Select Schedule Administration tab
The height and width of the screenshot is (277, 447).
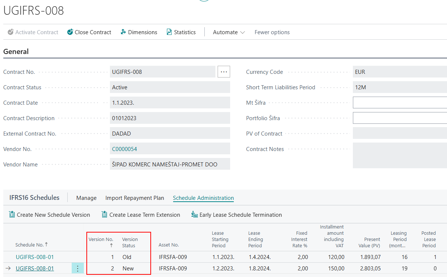click(203, 198)
